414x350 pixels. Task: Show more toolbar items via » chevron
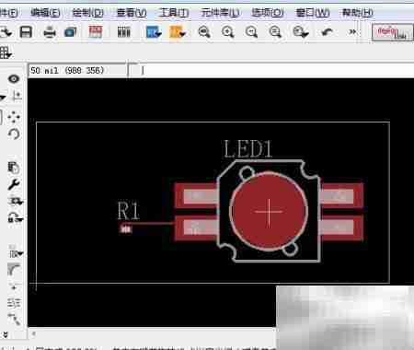(x=352, y=31)
